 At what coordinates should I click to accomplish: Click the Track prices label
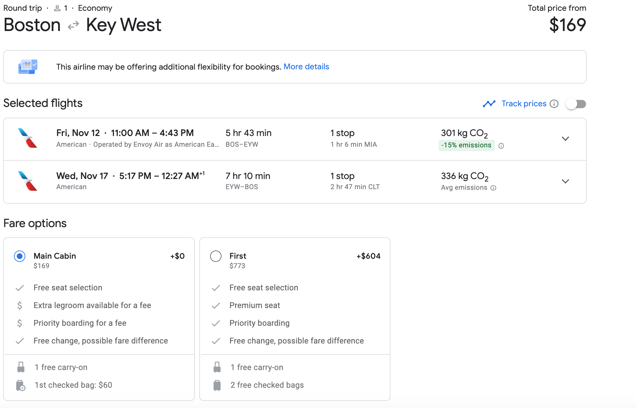tap(524, 104)
